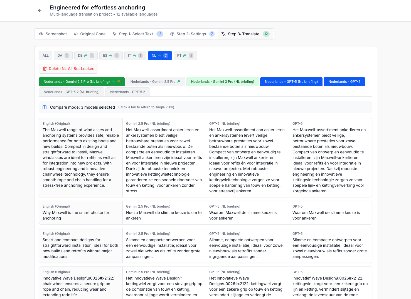Image resolution: width=411 pixels, height=299 pixels.
Task: Click lock icon on Gemini 2.5 Pro (NL briefing) tab
Action: pyautogui.click(x=113, y=82)
